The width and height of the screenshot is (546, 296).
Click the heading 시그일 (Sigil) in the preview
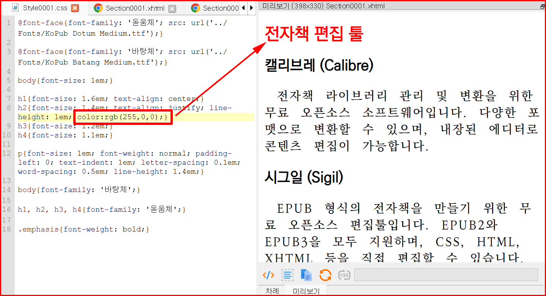304,177
